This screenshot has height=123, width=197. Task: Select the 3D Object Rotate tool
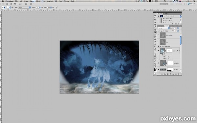155,59
